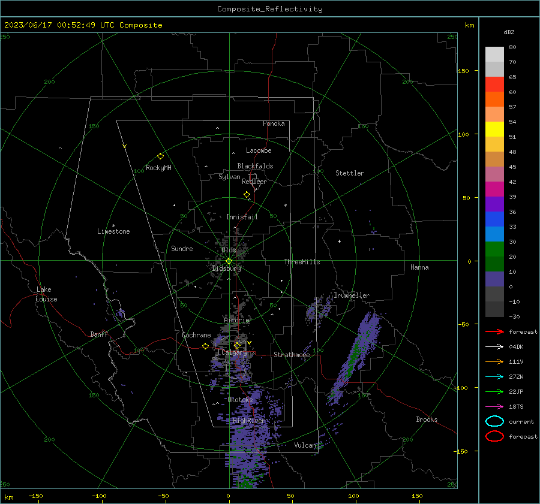Click the Calgary city label

(234, 352)
